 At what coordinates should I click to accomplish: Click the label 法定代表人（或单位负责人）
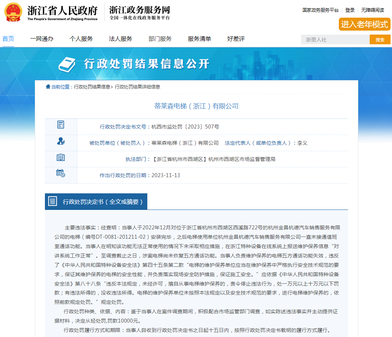pyautogui.click(x=258, y=143)
